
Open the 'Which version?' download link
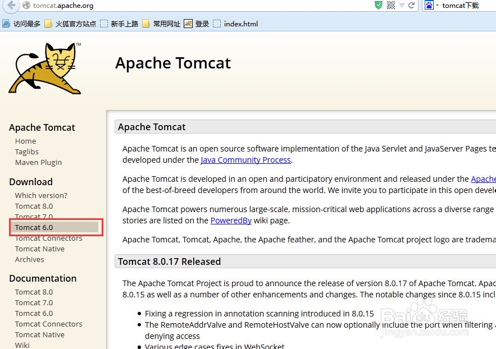click(x=41, y=195)
